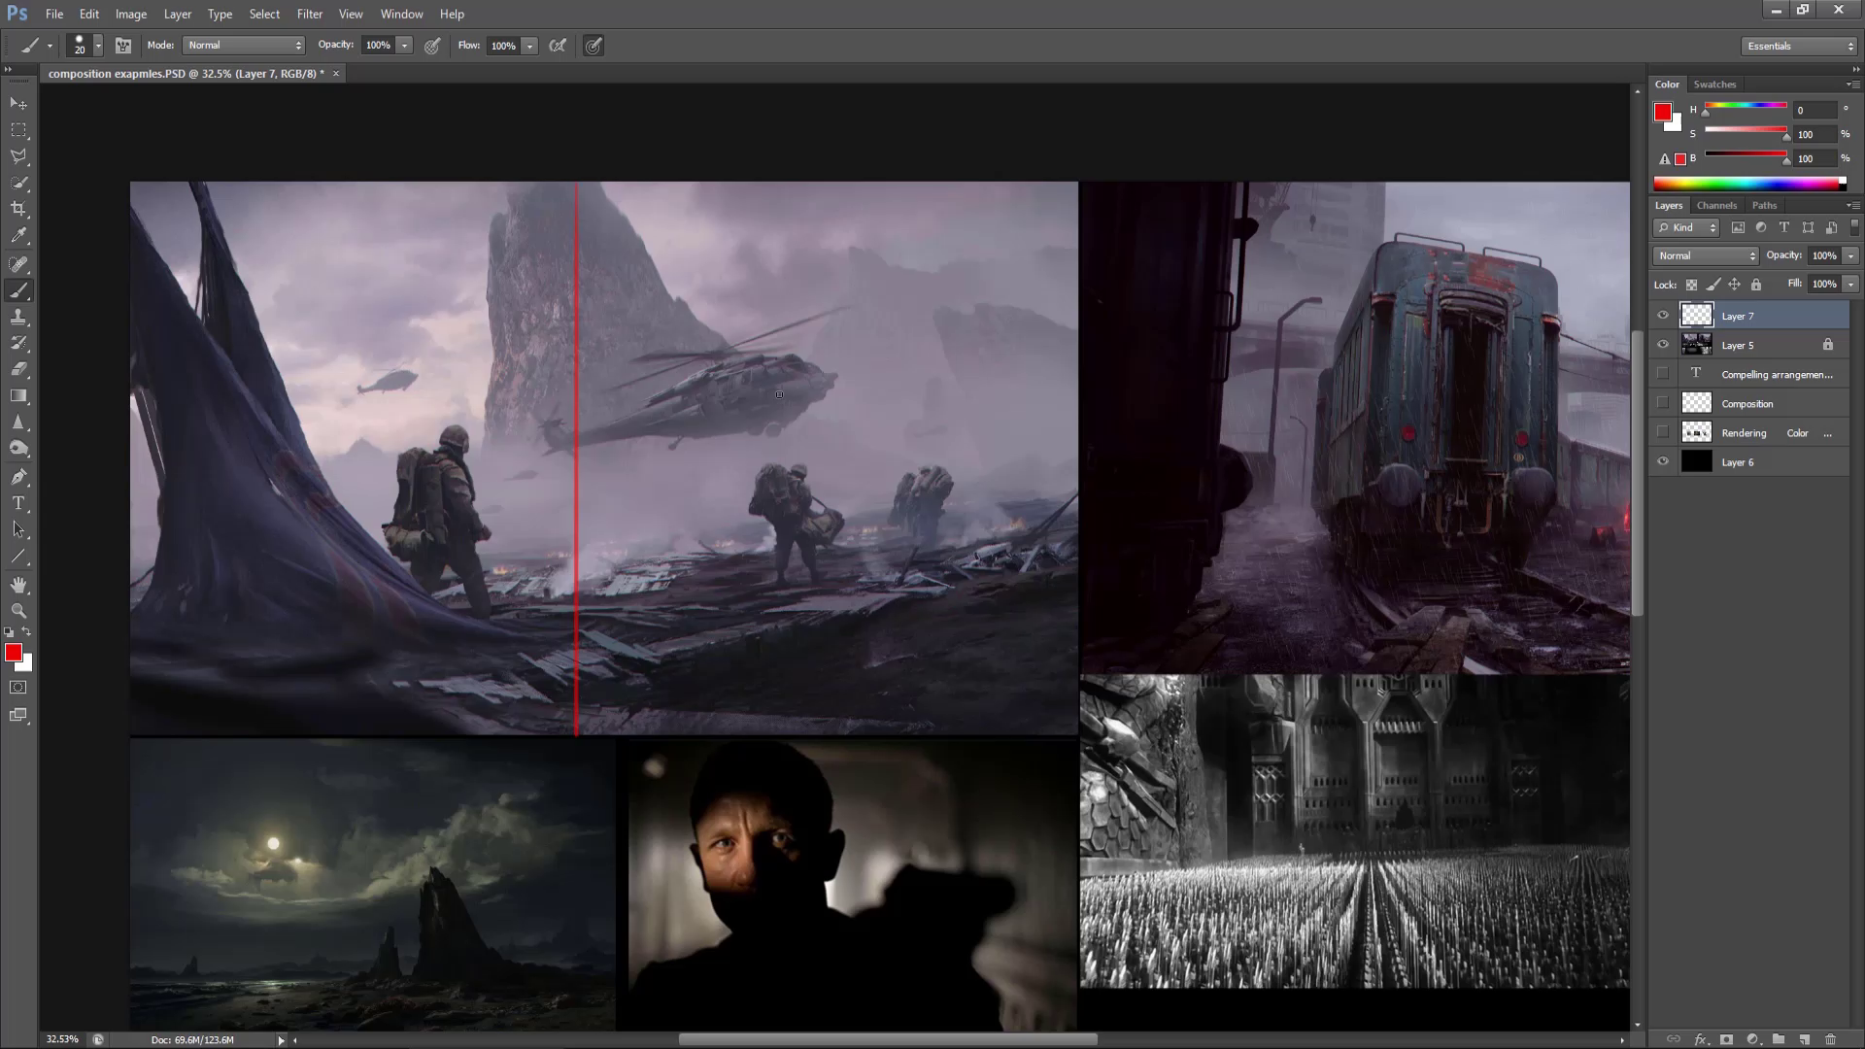This screenshot has height=1049, width=1865.
Task: Select the Move tool
Action: coord(18,103)
